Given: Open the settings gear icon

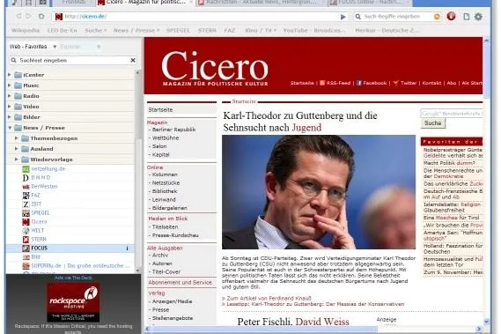Looking at the screenshot, I should pos(478,17).
